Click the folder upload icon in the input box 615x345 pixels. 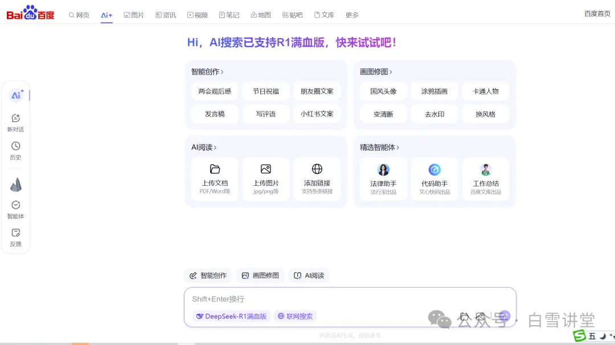pyautogui.click(x=465, y=316)
